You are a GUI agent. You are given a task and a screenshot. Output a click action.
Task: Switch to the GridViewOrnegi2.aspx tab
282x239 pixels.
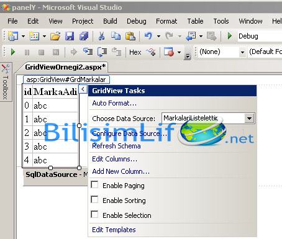click(x=65, y=67)
